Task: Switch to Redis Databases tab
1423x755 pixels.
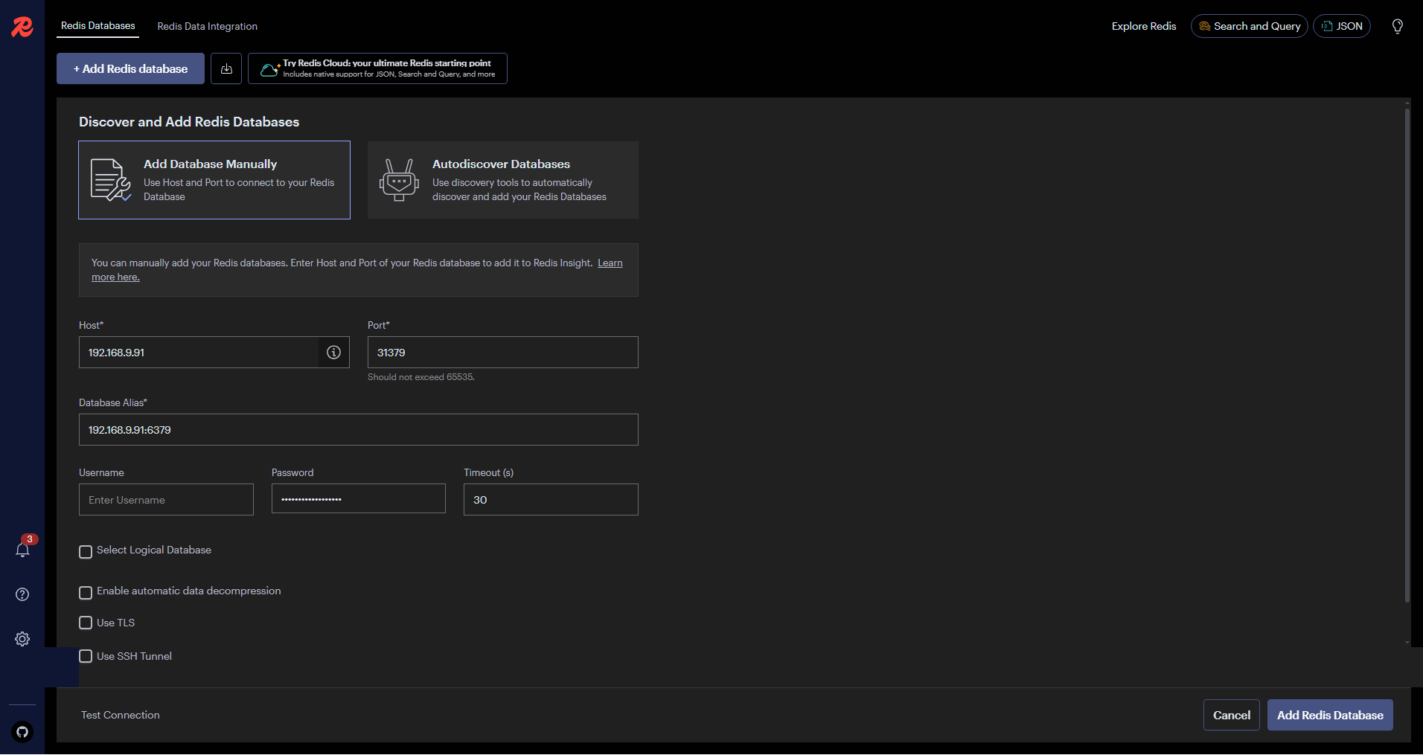Action: click(x=98, y=26)
